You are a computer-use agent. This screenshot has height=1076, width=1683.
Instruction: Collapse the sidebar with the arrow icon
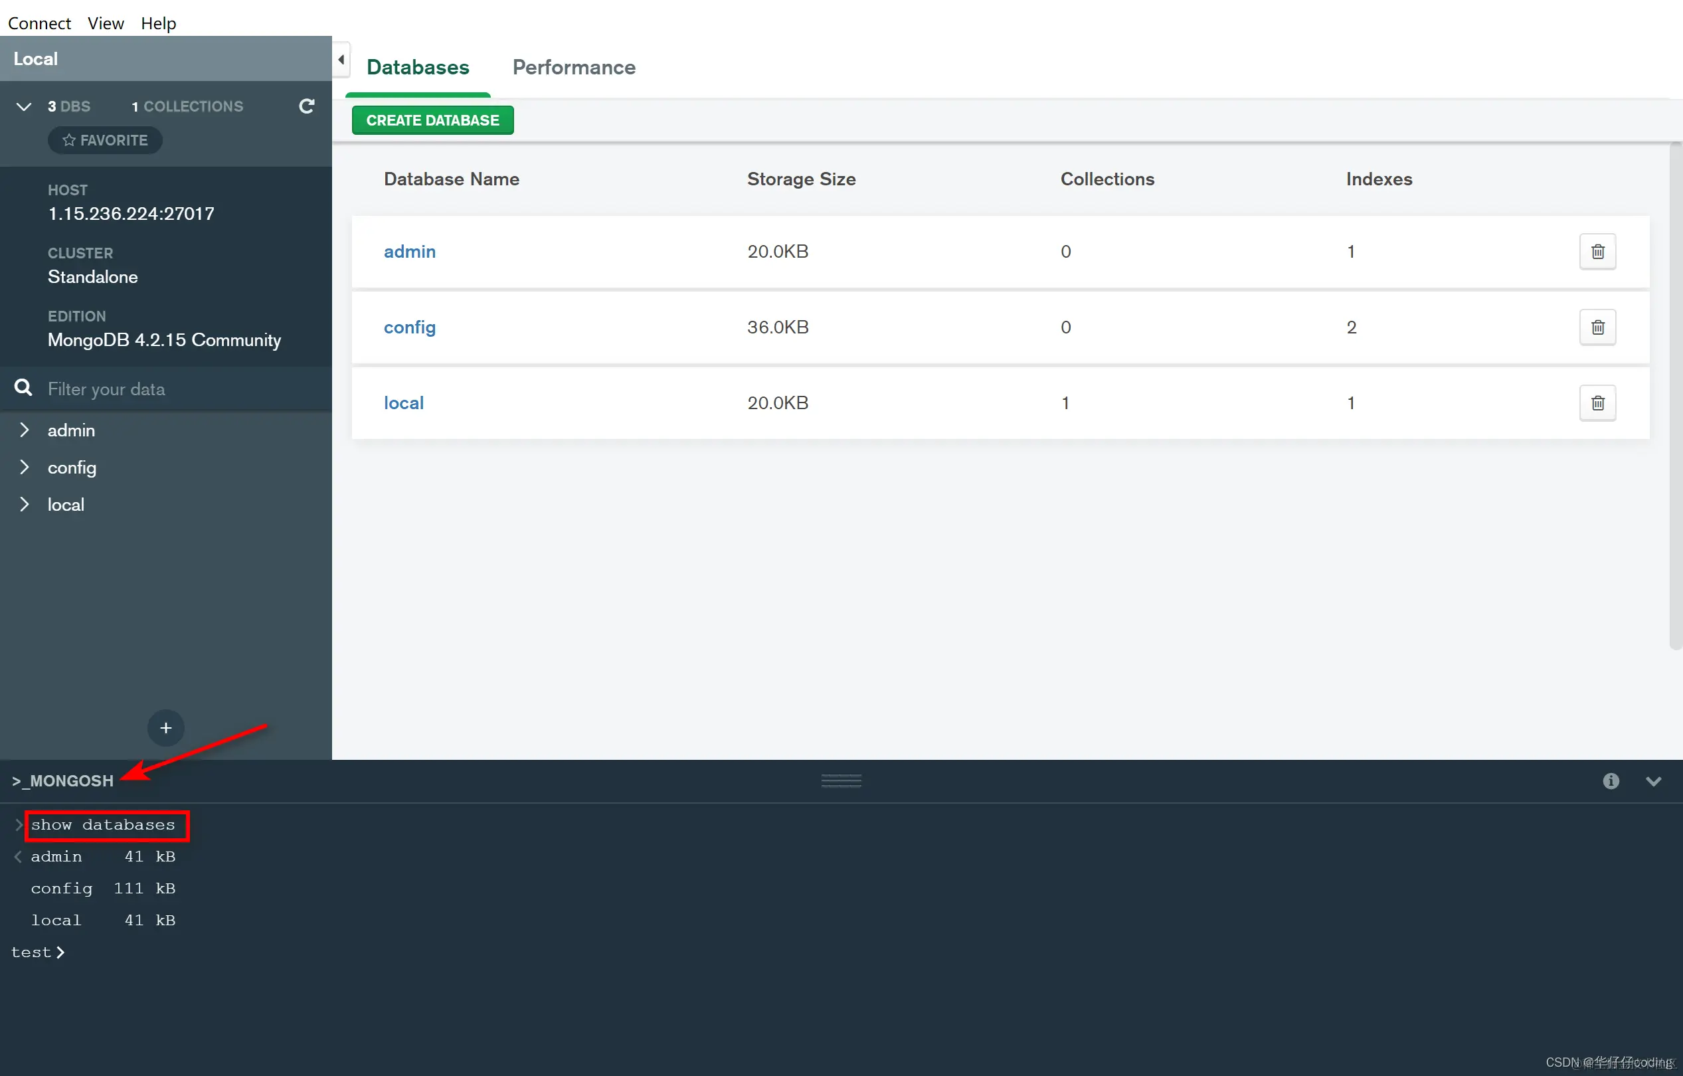point(341,60)
